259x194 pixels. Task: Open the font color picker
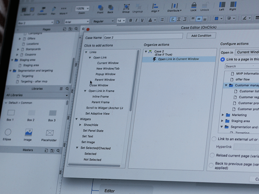[x=150, y=20]
